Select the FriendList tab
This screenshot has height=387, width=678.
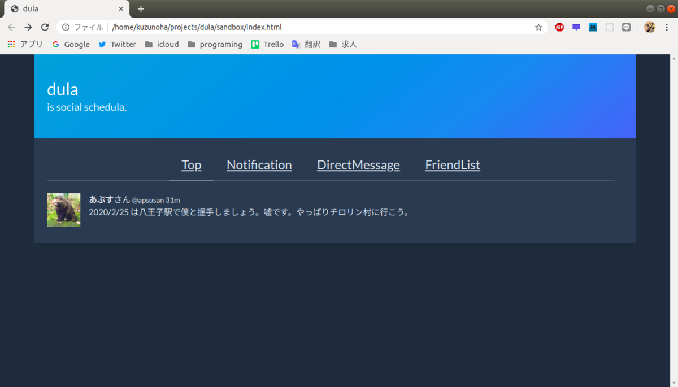point(452,165)
